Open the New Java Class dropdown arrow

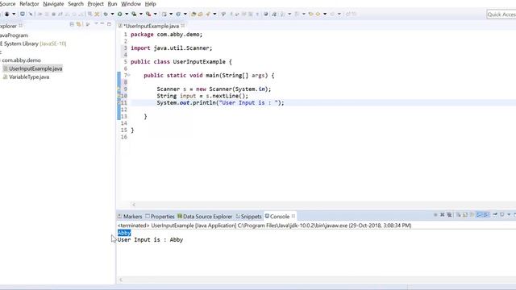point(185,14)
